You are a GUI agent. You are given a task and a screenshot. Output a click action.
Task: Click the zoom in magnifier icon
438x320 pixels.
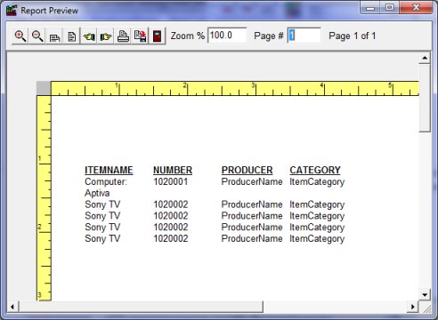(20, 36)
